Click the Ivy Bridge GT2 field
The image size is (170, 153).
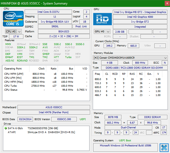pos(140,22)
